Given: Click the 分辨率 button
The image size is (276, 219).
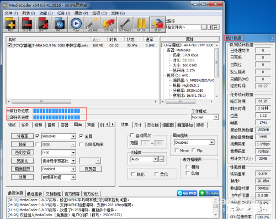Looking at the screenshot, I should pos(23,136).
